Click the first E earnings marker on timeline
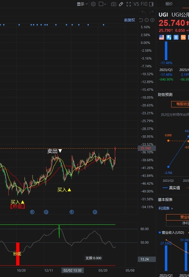 click(32, 212)
